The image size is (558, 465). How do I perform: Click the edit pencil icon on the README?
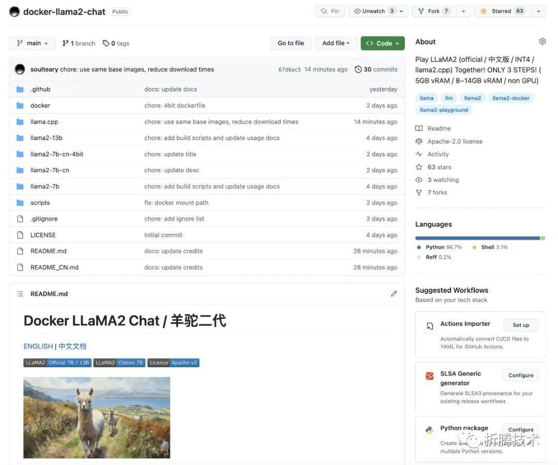tap(394, 293)
